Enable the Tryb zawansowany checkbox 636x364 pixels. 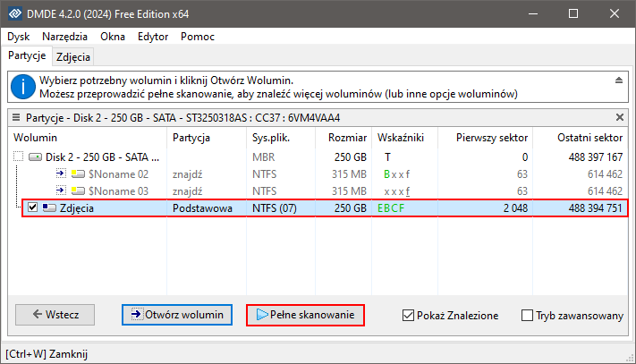click(x=527, y=315)
